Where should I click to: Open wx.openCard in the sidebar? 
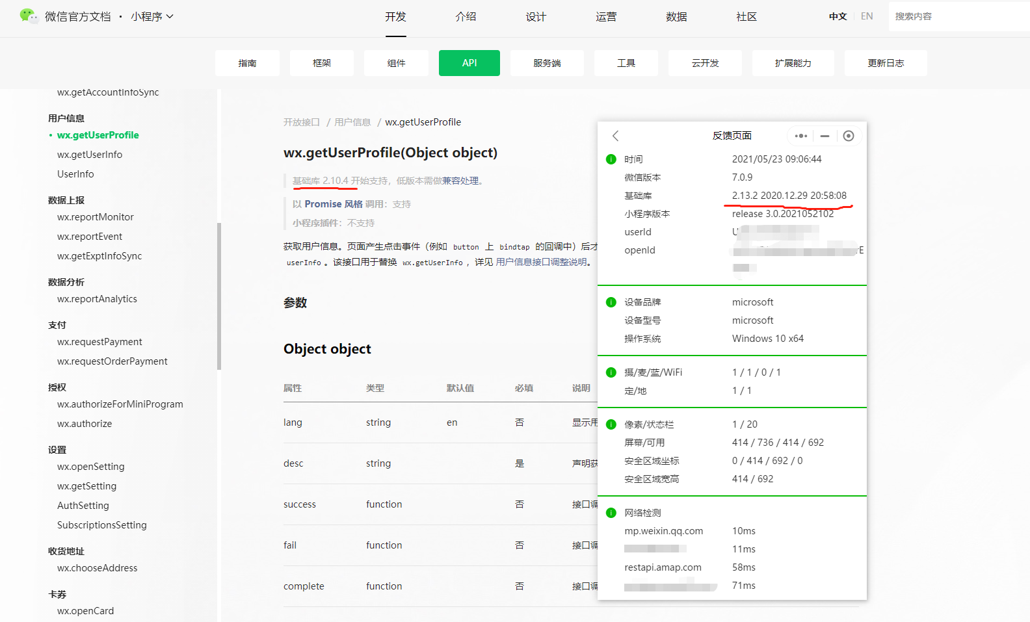(x=85, y=611)
